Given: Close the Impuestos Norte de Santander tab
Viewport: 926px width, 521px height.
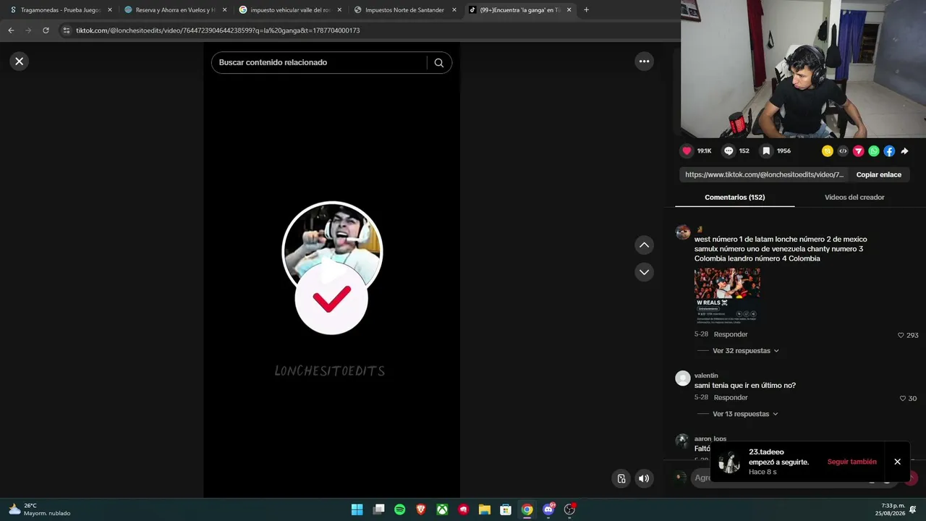Looking at the screenshot, I should click(x=454, y=10).
